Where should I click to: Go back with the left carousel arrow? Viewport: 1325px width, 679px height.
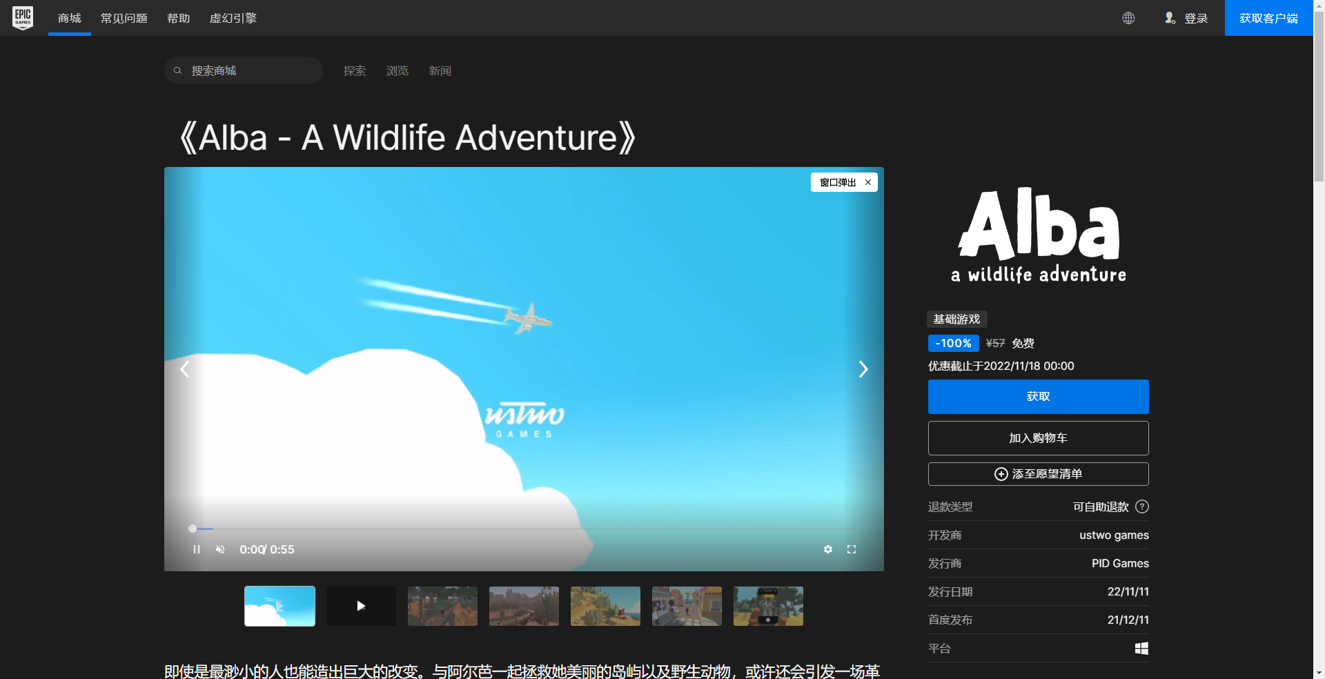pos(184,369)
